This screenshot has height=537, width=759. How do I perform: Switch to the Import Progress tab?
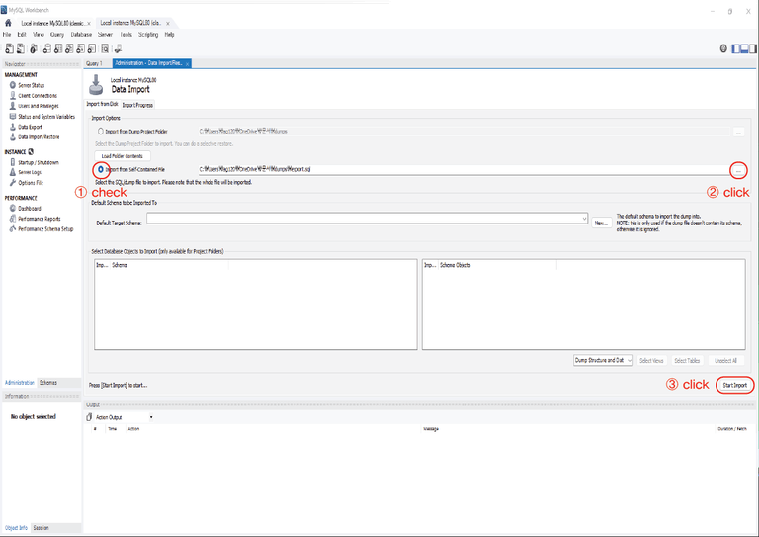(x=137, y=105)
